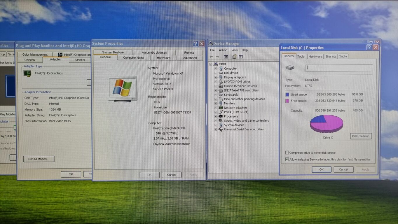Expand the Monitors node
This screenshot has height=224, width=398.
tap(216, 103)
